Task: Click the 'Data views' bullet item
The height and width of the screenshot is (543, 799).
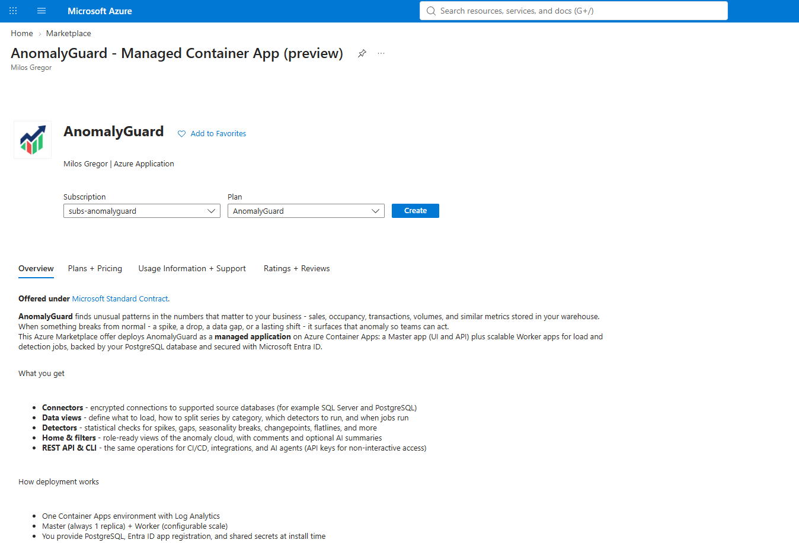Action: coord(225,417)
